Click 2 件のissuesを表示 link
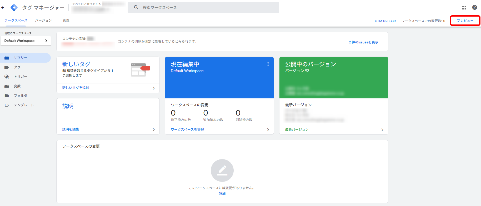The width and height of the screenshot is (481, 206). [x=363, y=42]
